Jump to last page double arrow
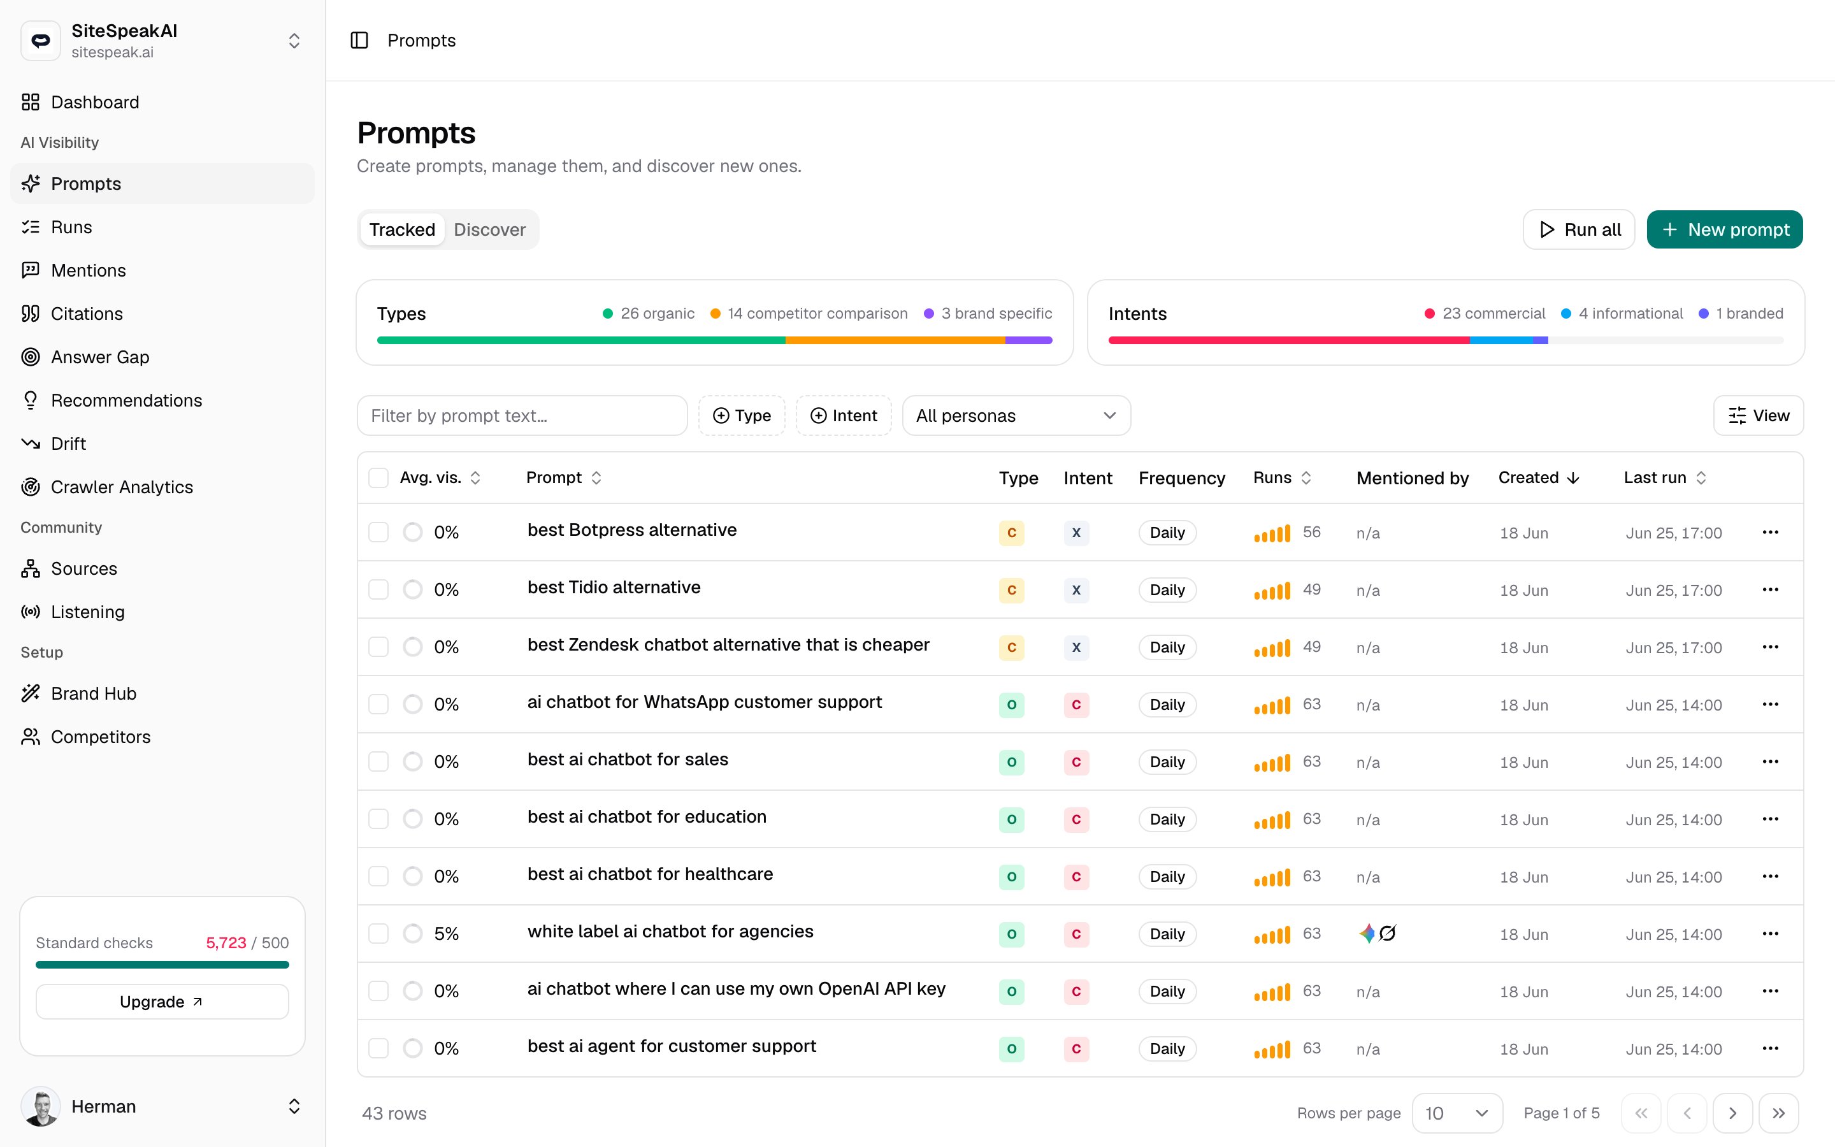Screen dimensions: 1835x1147 [x=1779, y=1113]
